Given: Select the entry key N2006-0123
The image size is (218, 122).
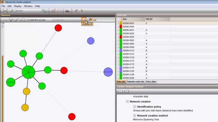Looking at the screenshot, I should click(x=128, y=54).
